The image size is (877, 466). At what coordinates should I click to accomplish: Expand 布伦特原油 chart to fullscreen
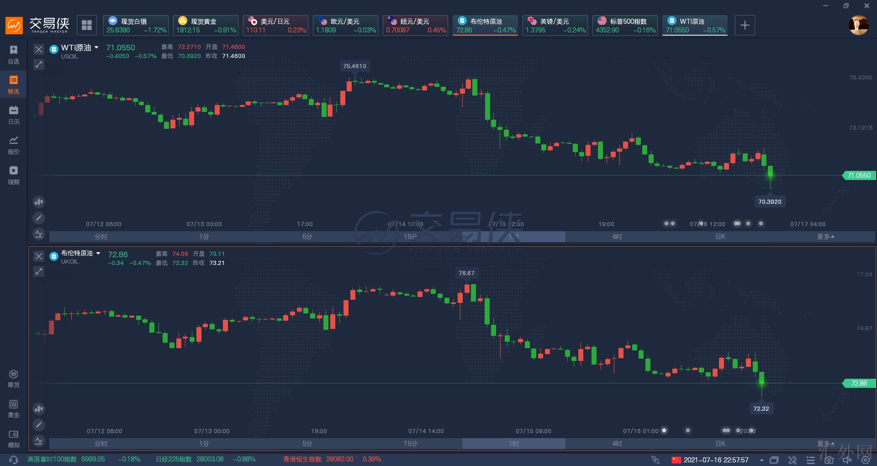tap(39, 271)
